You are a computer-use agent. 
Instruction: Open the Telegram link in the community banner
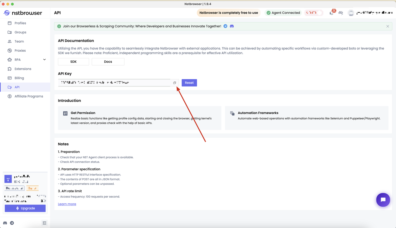click(225, 26)
